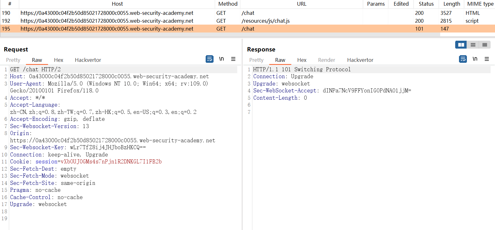This screenshot has height=230, width=495.
Task: Show non-printable characters in Request panel
Action: 222,59
